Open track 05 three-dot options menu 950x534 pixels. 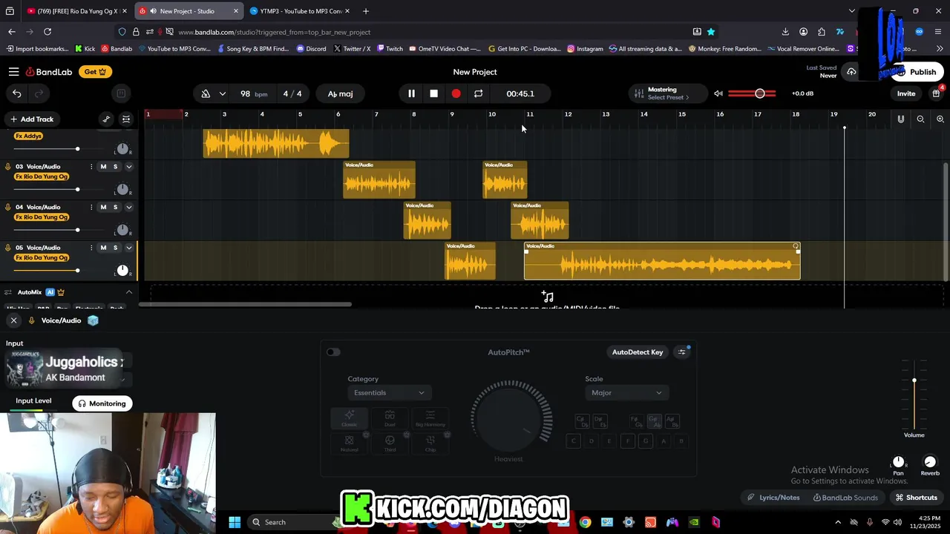click(92, 248)
